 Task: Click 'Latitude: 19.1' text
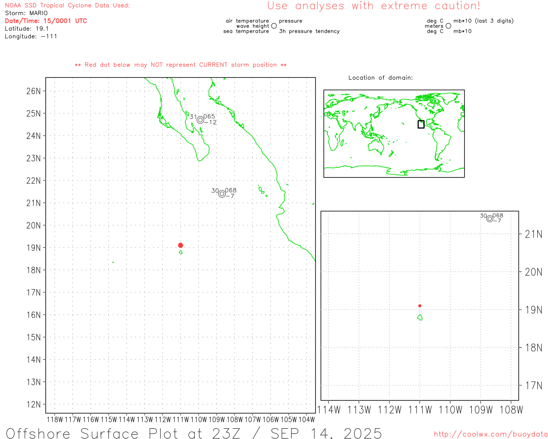click(x=27, y=29)
